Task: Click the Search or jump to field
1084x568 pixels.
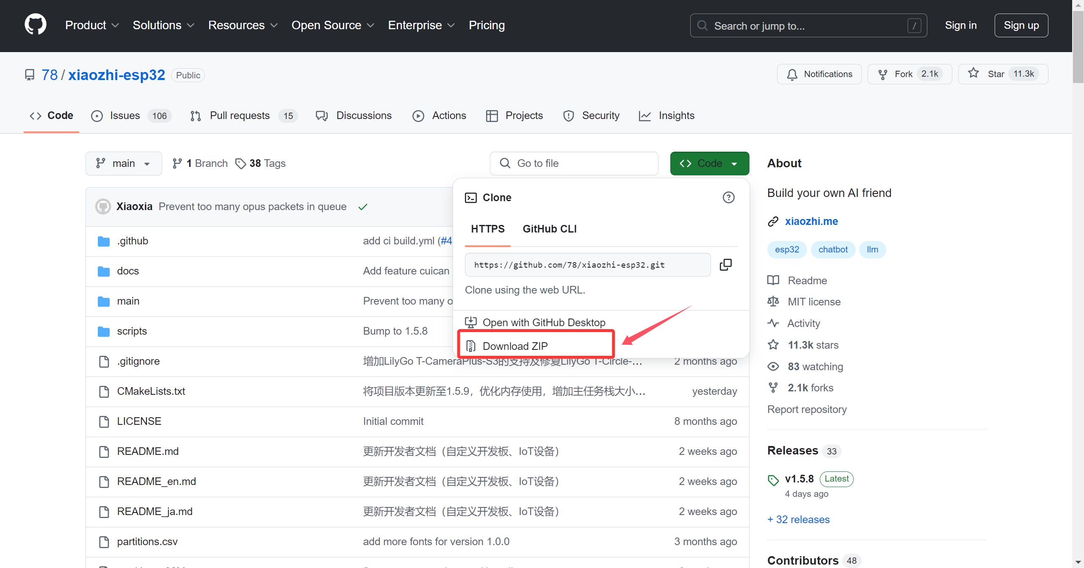Action: tap(808, 25)
